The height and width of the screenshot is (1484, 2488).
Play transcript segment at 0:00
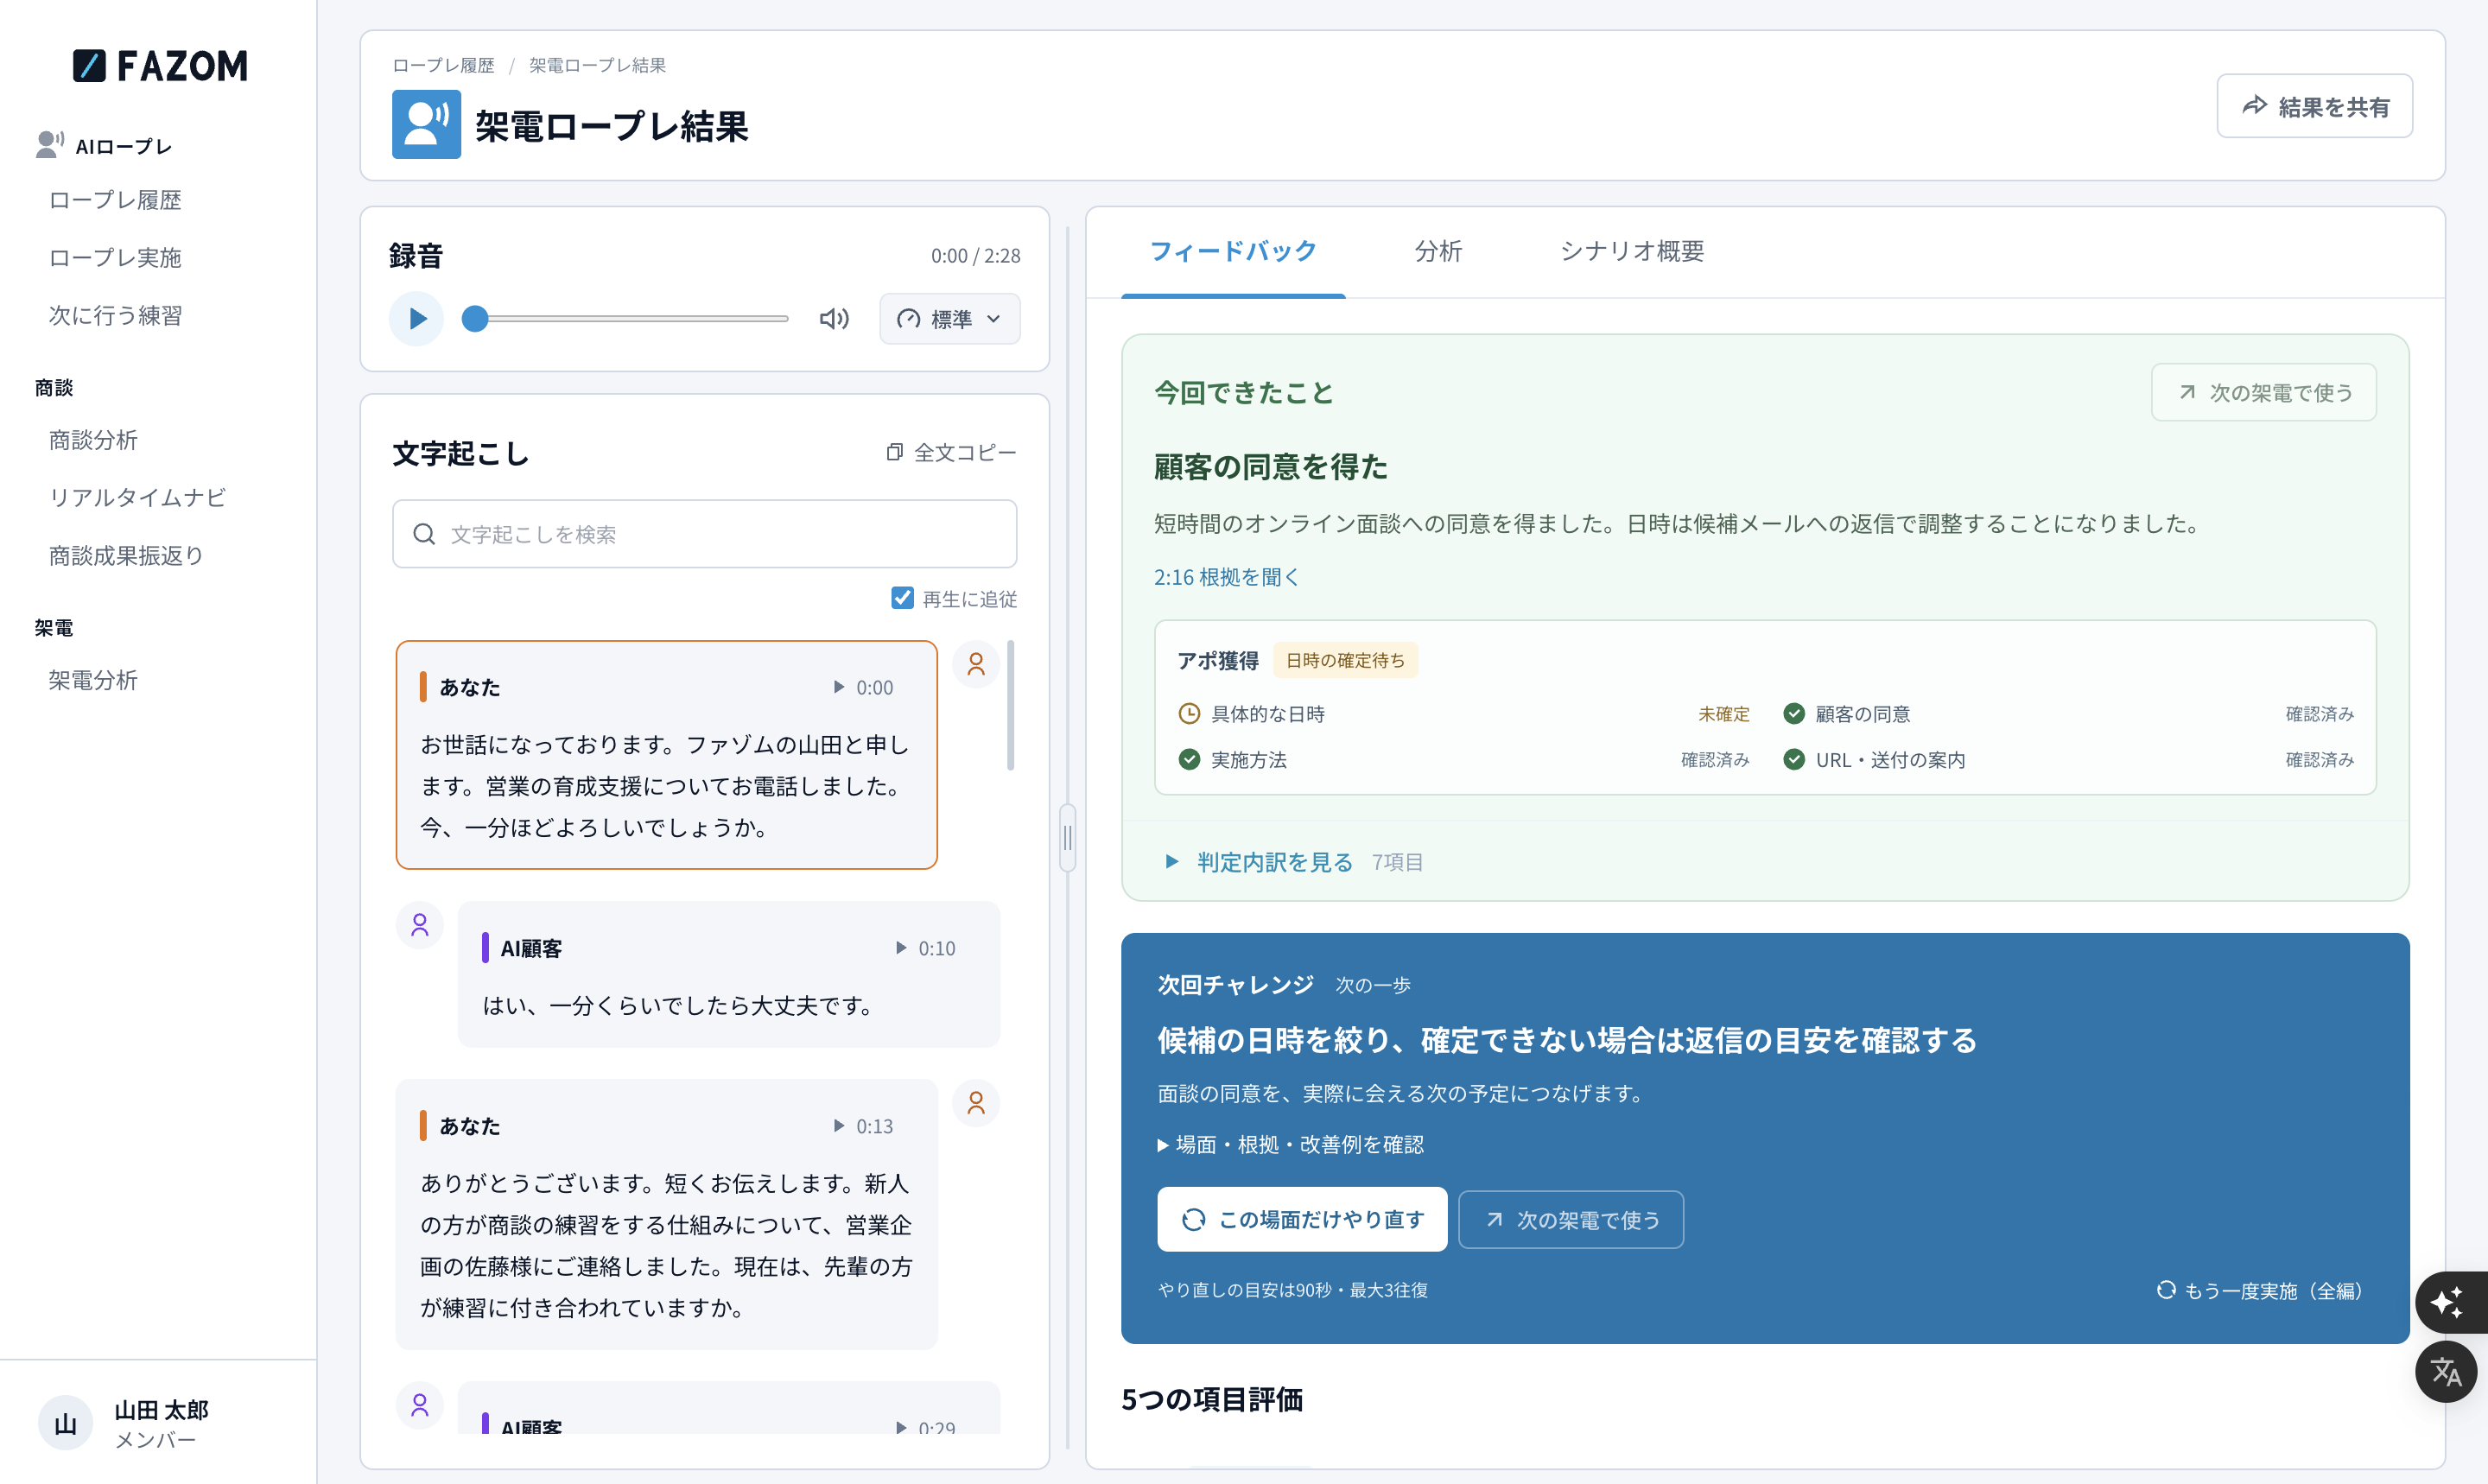point(863,687)
